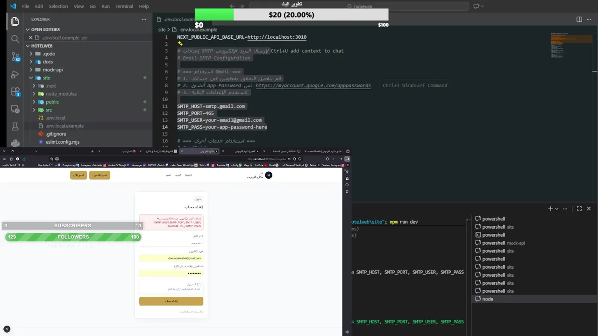The image size is (598, 336).
Task: Click the gold login button in site header
Action: pos(100,175)
